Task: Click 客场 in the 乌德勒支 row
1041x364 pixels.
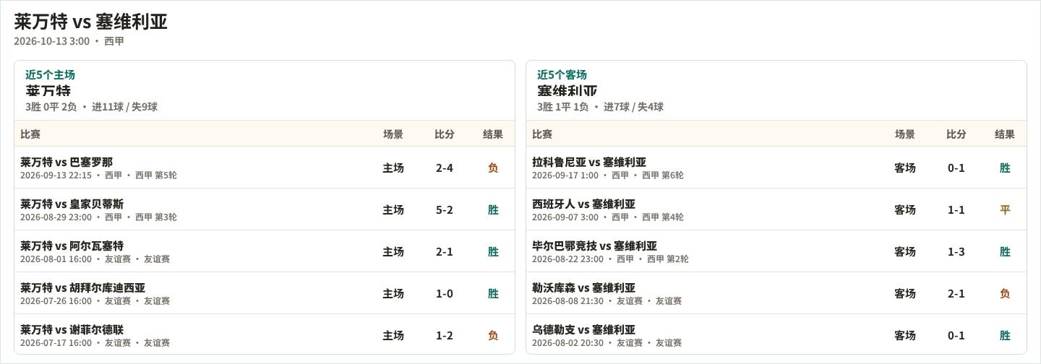Action: pos(905,335)
